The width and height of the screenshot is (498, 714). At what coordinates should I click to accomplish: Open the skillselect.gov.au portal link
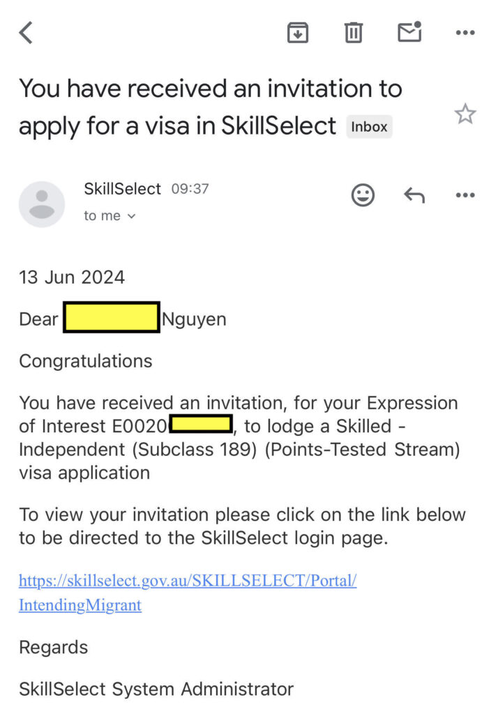click(187, 581)
